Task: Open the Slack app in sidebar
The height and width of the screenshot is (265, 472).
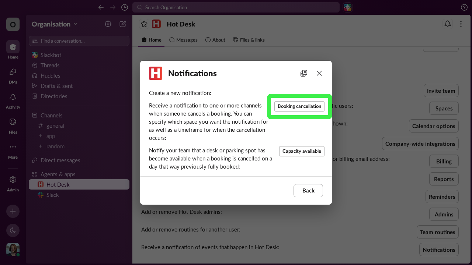Action: click(79, 195)
